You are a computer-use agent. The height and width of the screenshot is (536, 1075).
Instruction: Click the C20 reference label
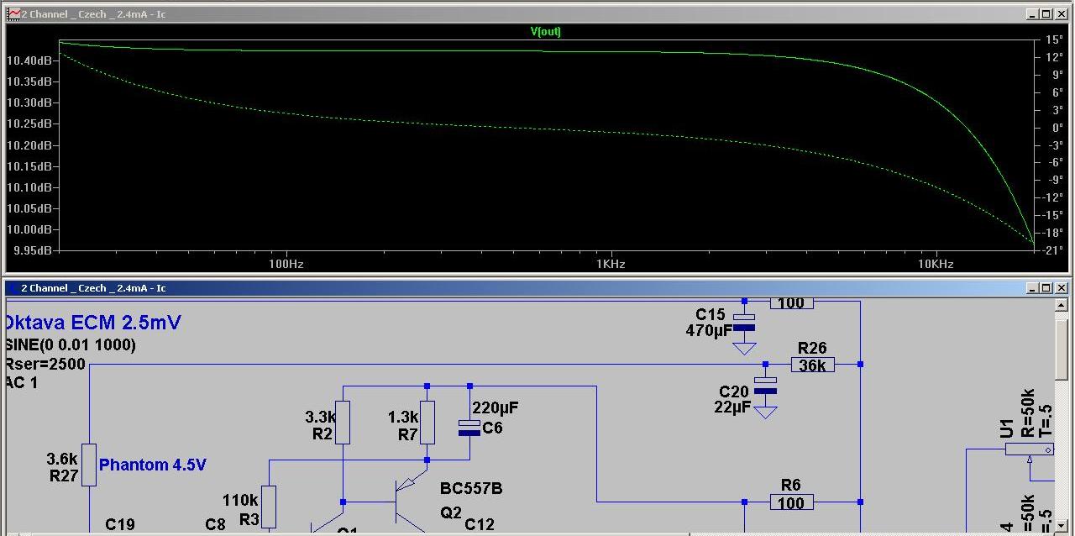[x=734, y=392]
